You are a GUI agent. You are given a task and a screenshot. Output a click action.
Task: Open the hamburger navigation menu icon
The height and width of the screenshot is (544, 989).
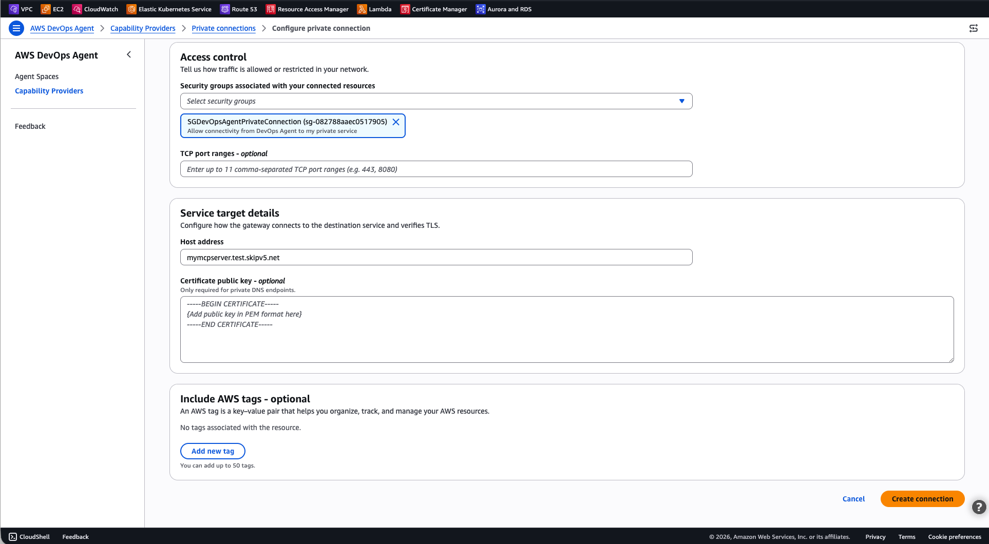[x=16, y=28]
